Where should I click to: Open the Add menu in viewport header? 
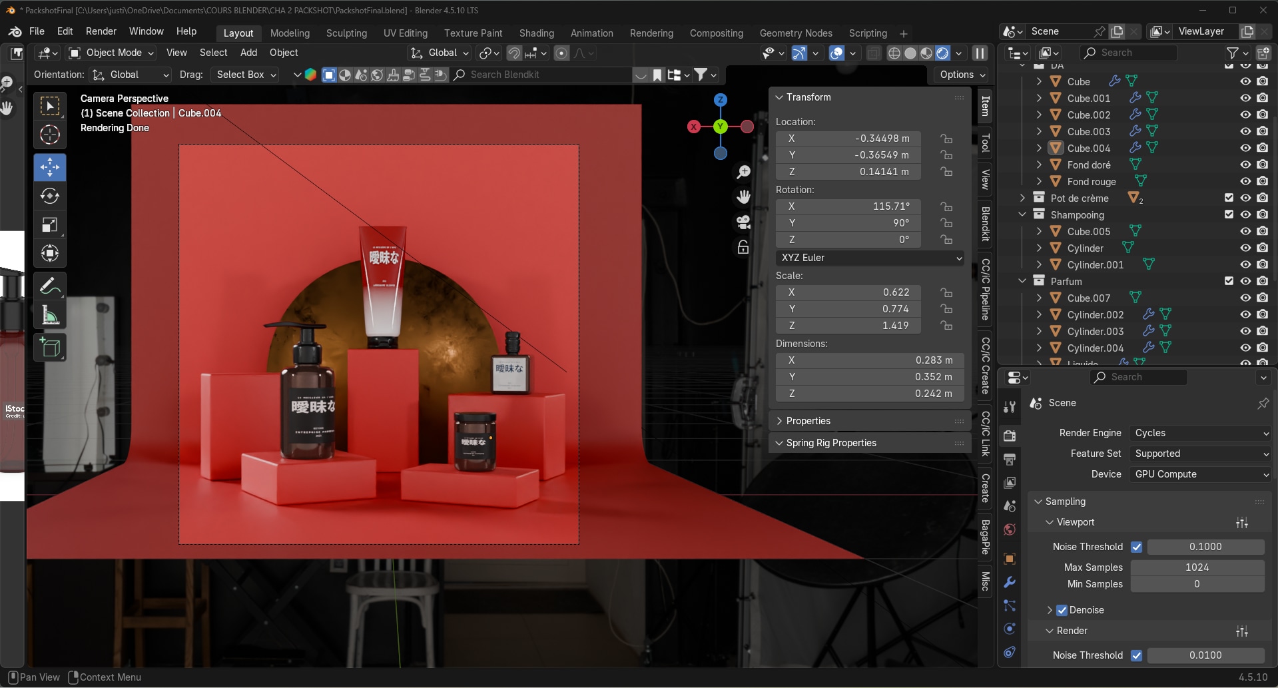click(248, 53)
